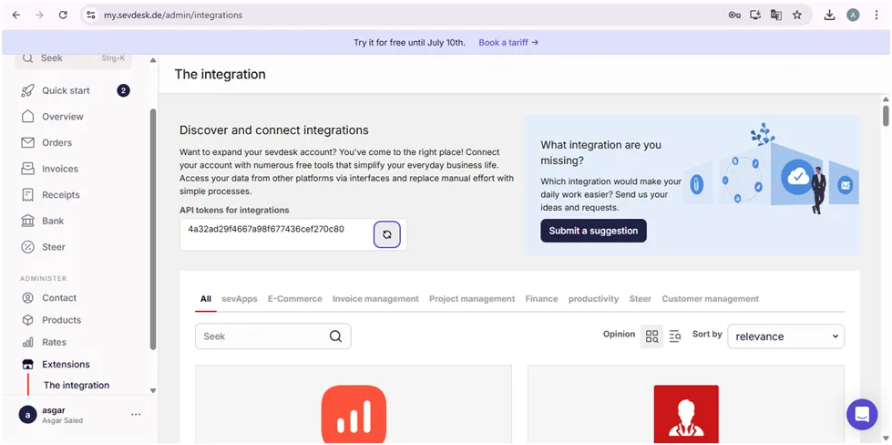Click the Quick start badge showing 2
Image resolution: width=892 pixels, height=445 pixels.
[123, 90]
